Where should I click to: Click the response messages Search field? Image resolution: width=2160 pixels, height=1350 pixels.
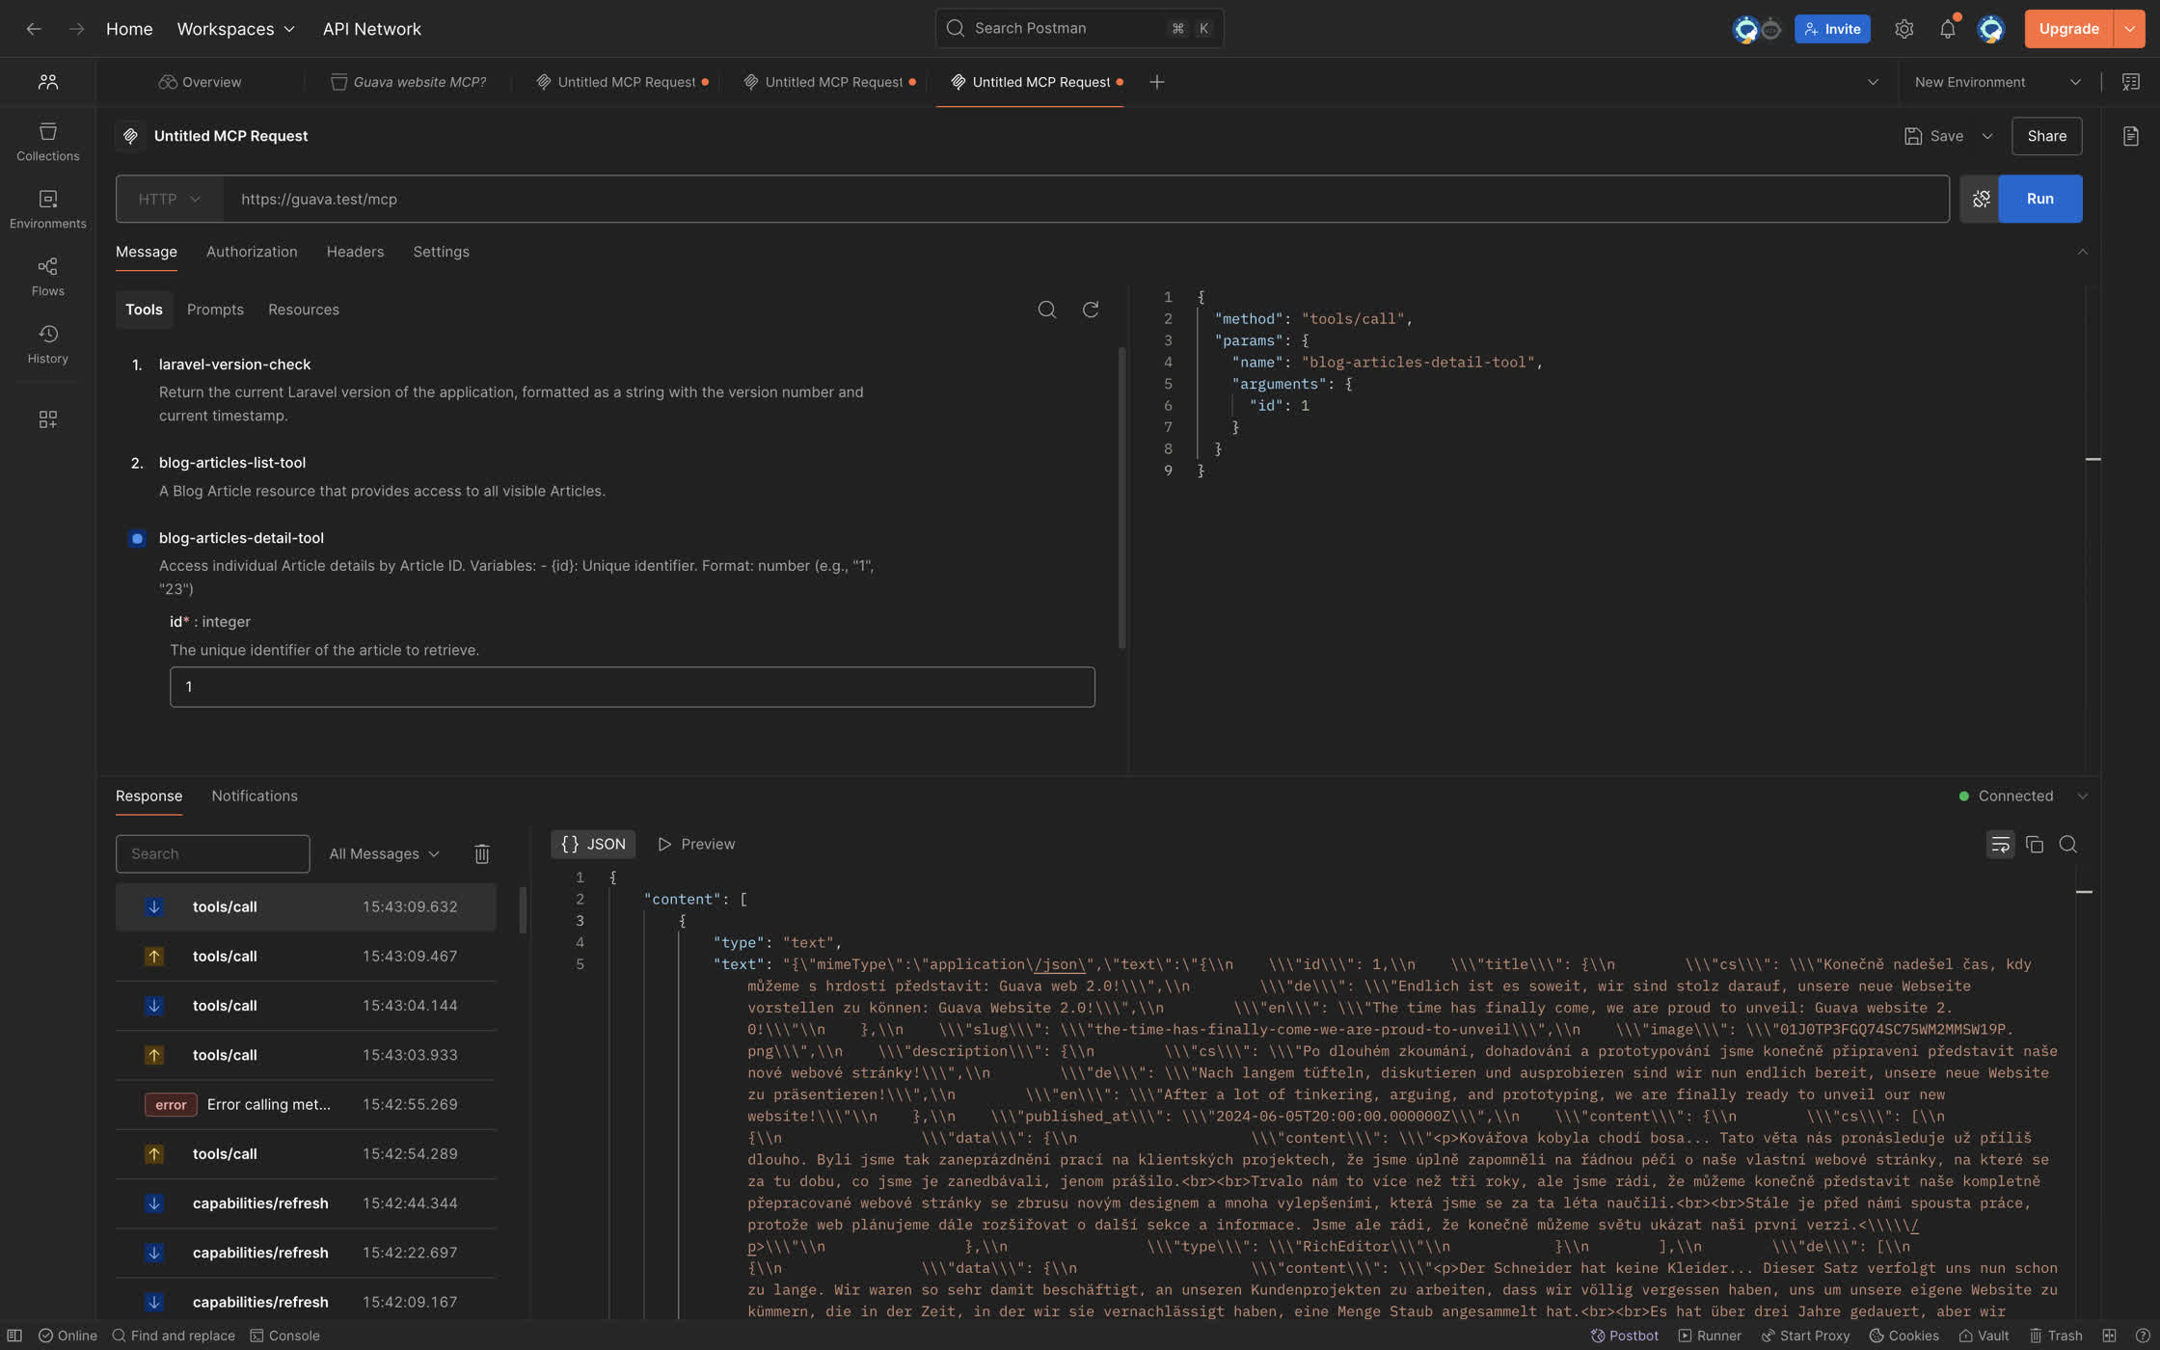click(x=212, y=853)
